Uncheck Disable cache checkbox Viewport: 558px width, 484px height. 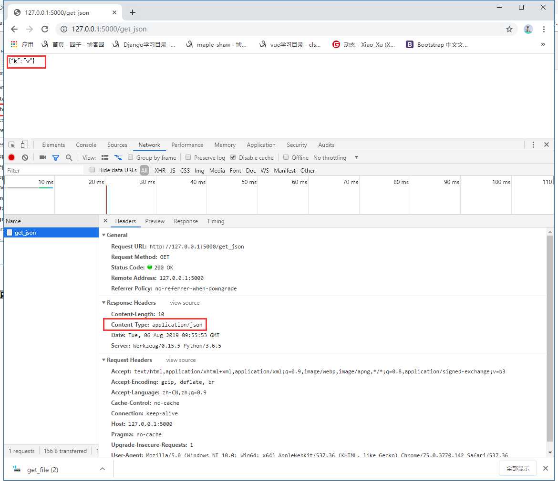(x=233, y=157)
